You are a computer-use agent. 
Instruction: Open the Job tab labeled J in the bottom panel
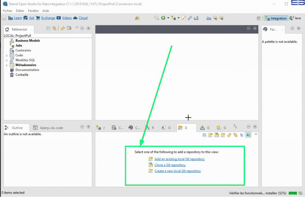101,128
